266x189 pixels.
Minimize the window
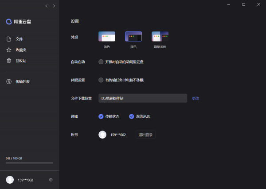coord(228,4)
